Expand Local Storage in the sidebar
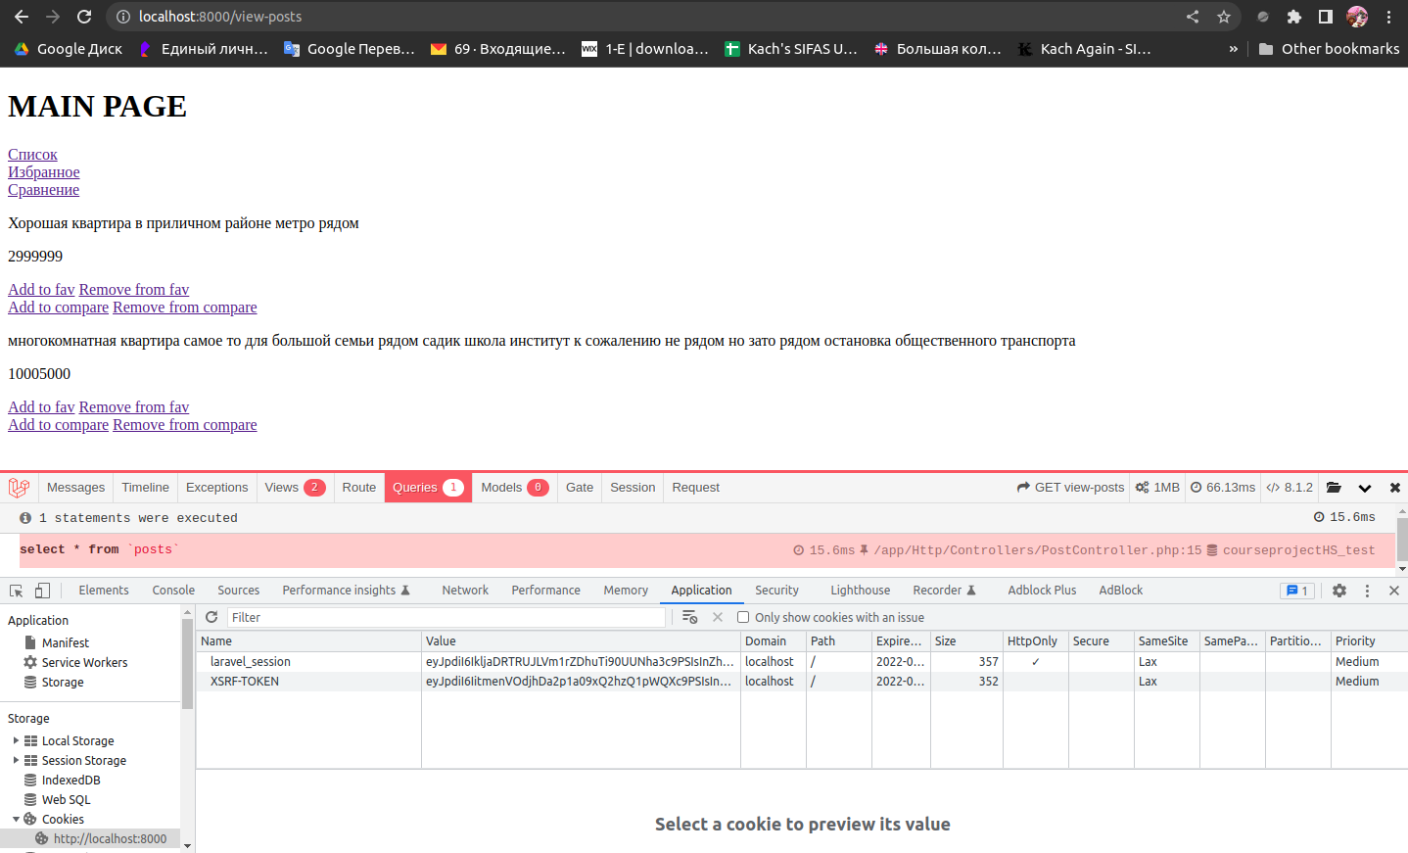The width and height of the screenshot is (1408, 853). [14, 740]
